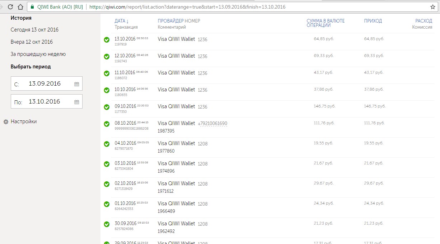Show history За прошедшую неделю
The height and width of the screenshot is (244, 440).
38,54
